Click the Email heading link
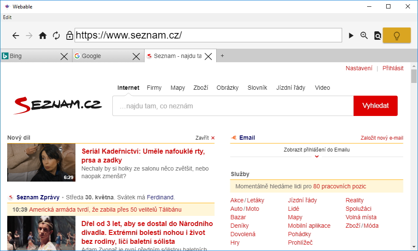Image resolution: width=418 pixels, height=251 pixels. [247, 138]
